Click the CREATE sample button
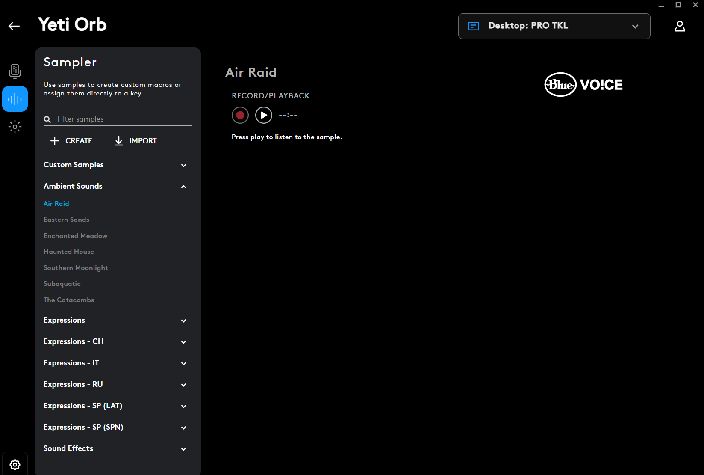 coord(71,141)
